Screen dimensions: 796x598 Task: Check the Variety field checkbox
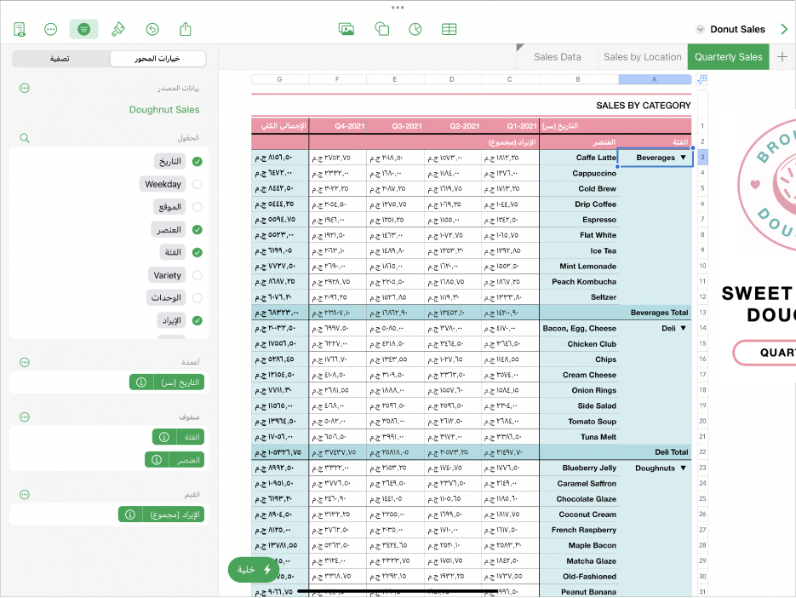(198, 275)
